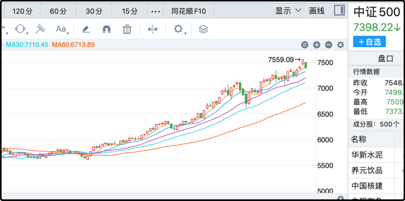Click the 行情数据 section header
Screen dimensions: 405x201
click(366, 72)
